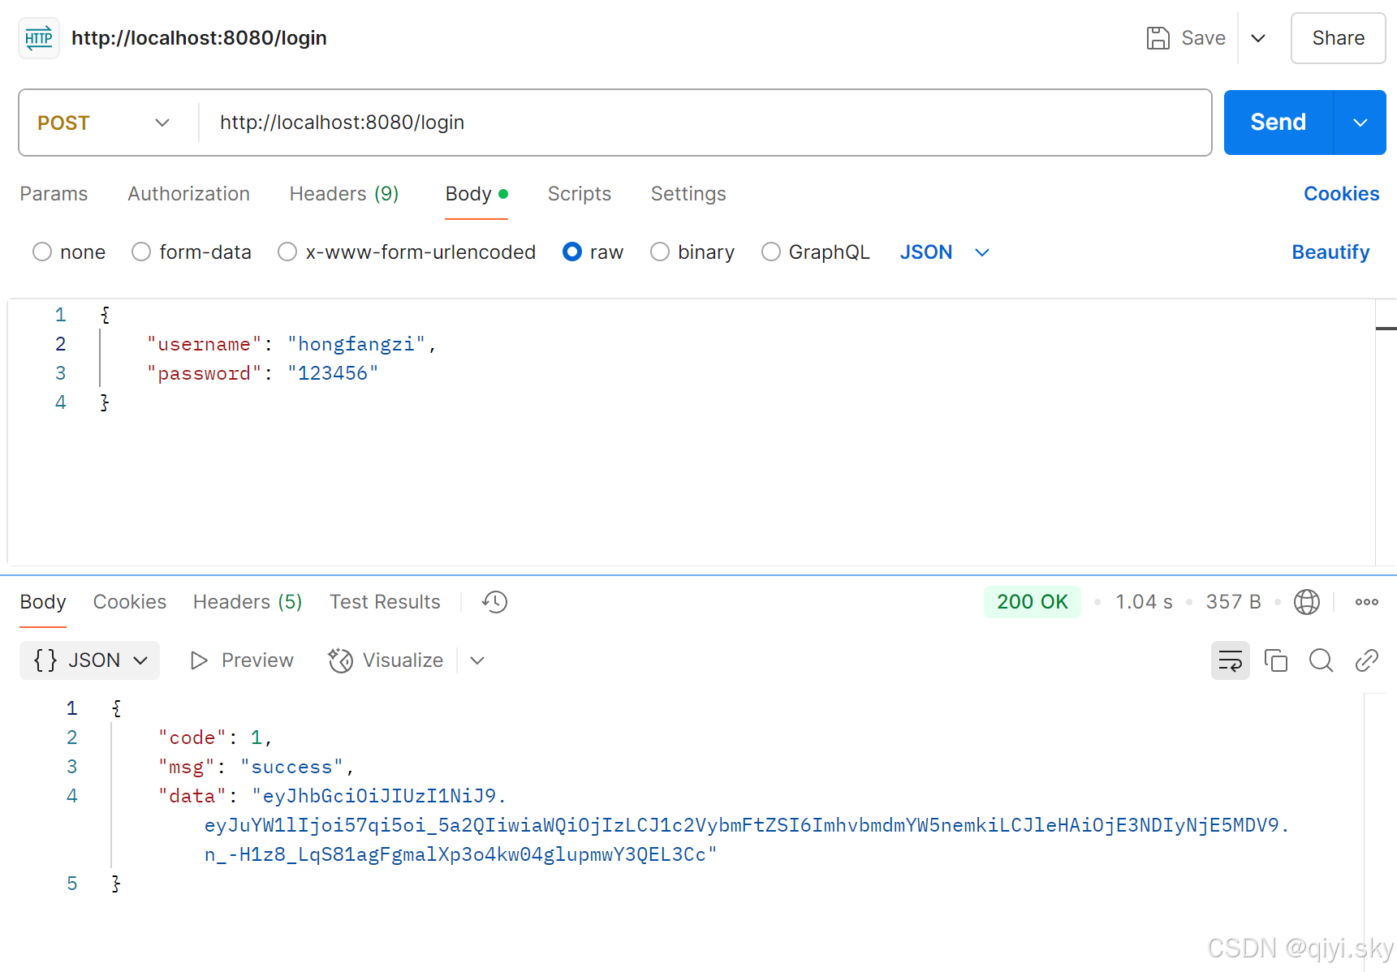Click the 200 OK status badge
The width and height of the screenshot is (1397, 972).
pos(1032,602)
